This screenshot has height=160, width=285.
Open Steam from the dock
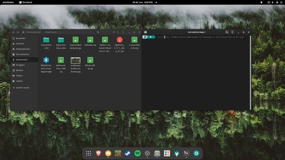coord(128,153)
